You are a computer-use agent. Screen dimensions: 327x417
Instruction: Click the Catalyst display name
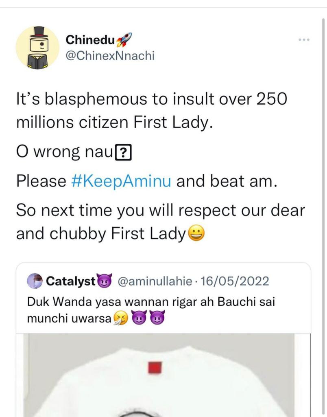click(71, 281)
